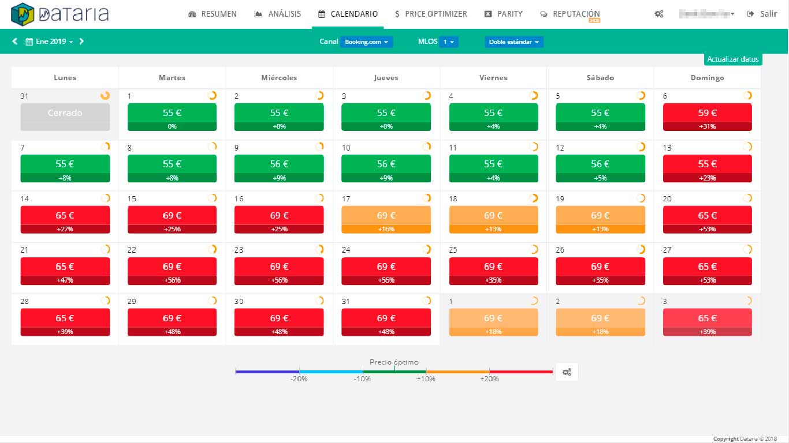Click occupancy circle icon for January 20

pos(747,198)
